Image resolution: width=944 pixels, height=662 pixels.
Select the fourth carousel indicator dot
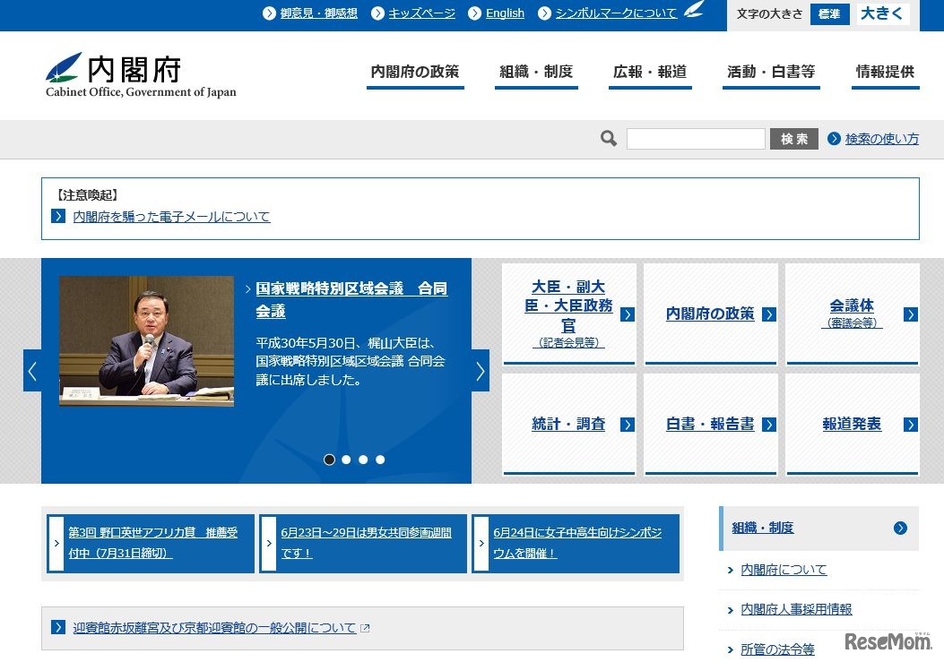380,459
